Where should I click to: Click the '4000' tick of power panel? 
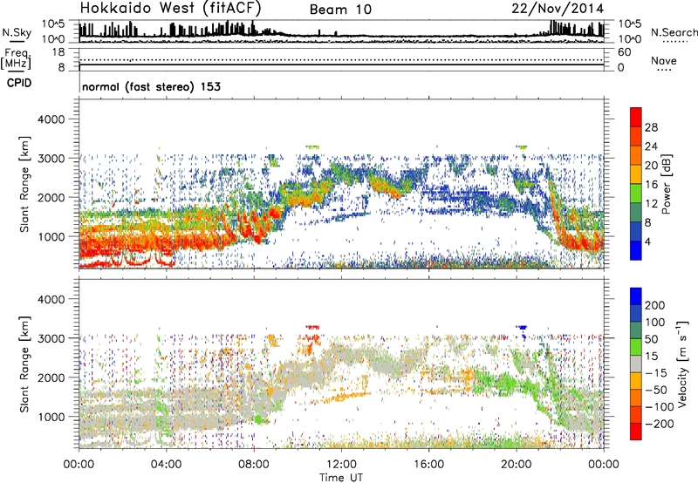pyautogui.click(x=51, y=119)
